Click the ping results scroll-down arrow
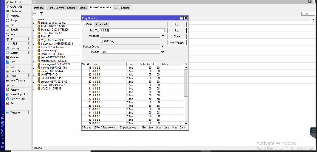The image size is (317, 152). coord(186,123)
